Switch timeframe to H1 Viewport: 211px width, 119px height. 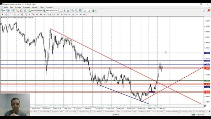click(70, 14)
